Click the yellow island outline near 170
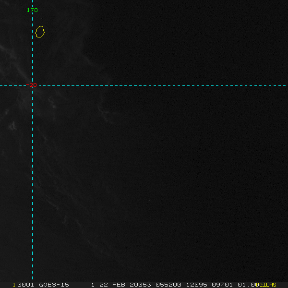 tap(40, 32)
